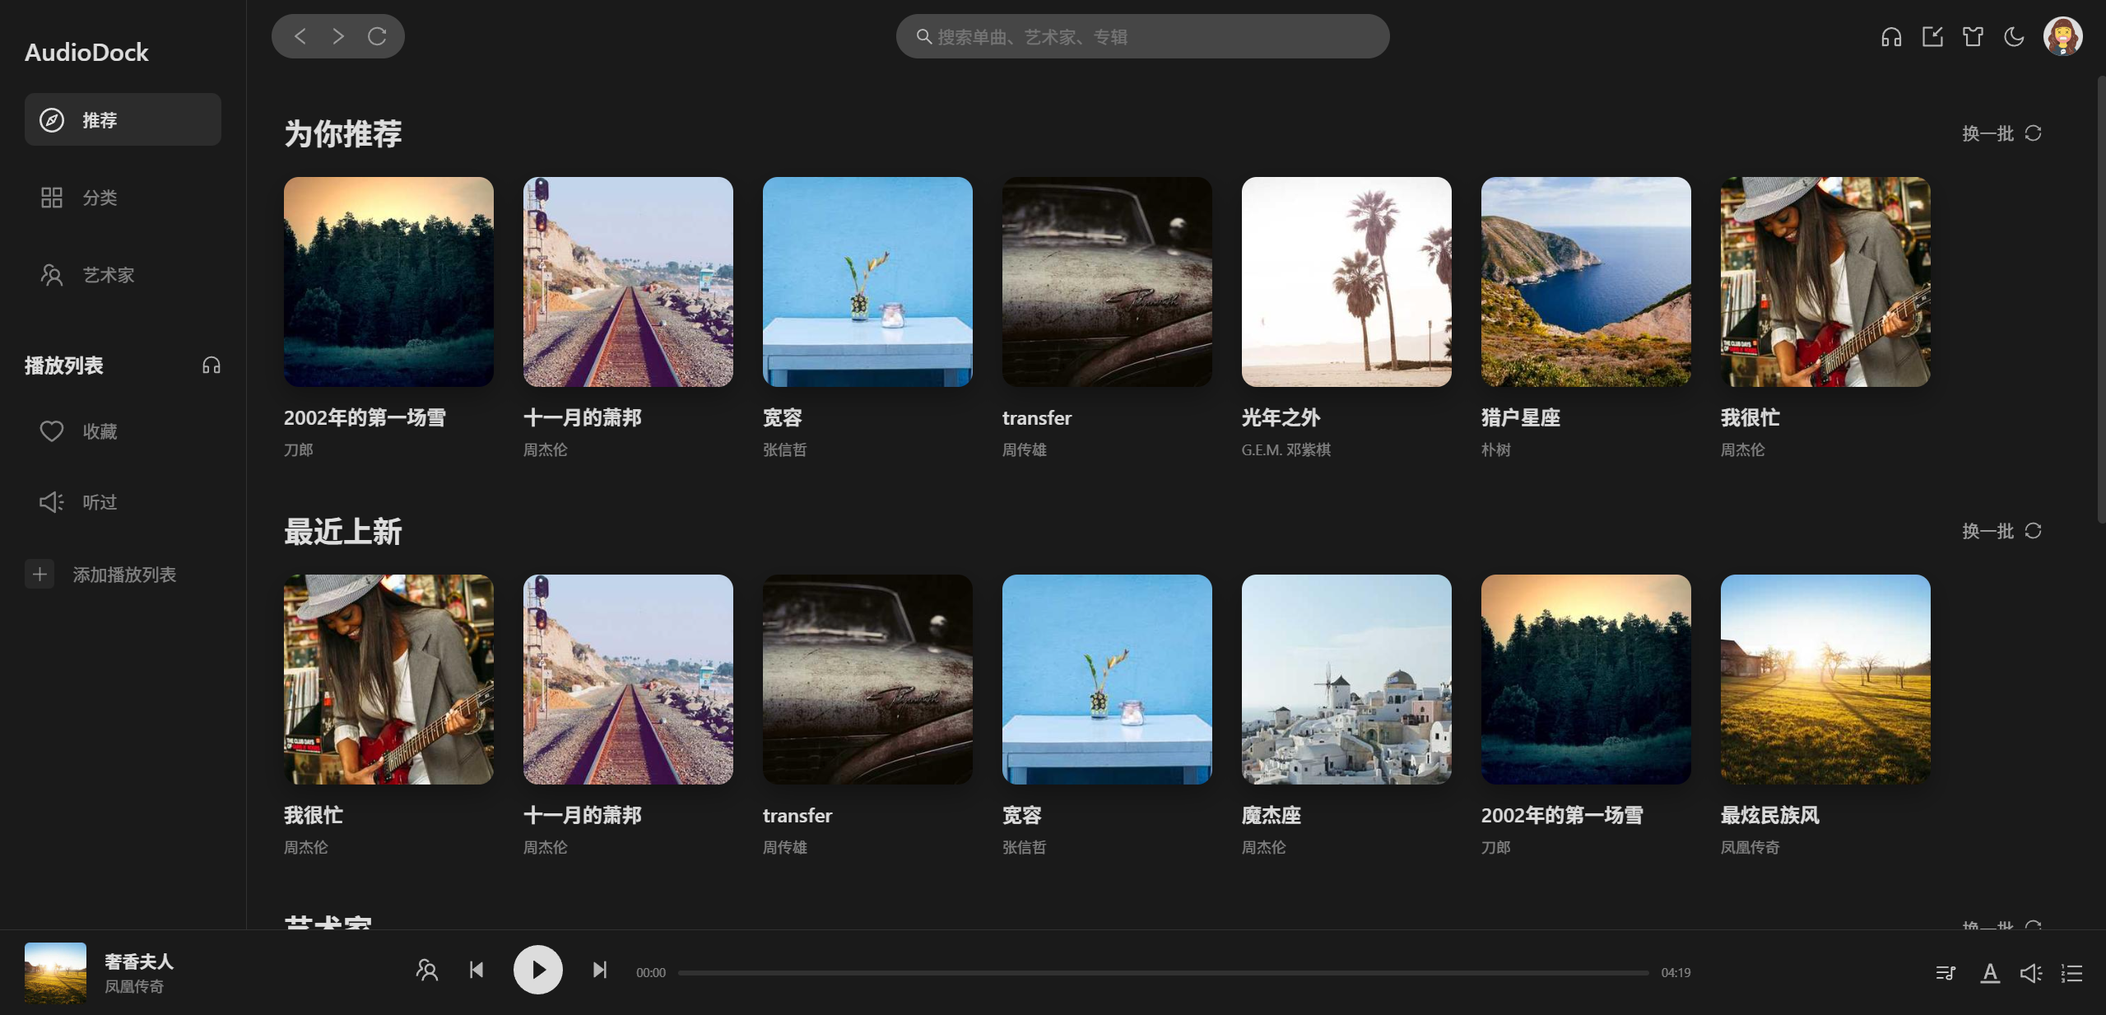
Task: Skip to next track
Action: point(600,971)
